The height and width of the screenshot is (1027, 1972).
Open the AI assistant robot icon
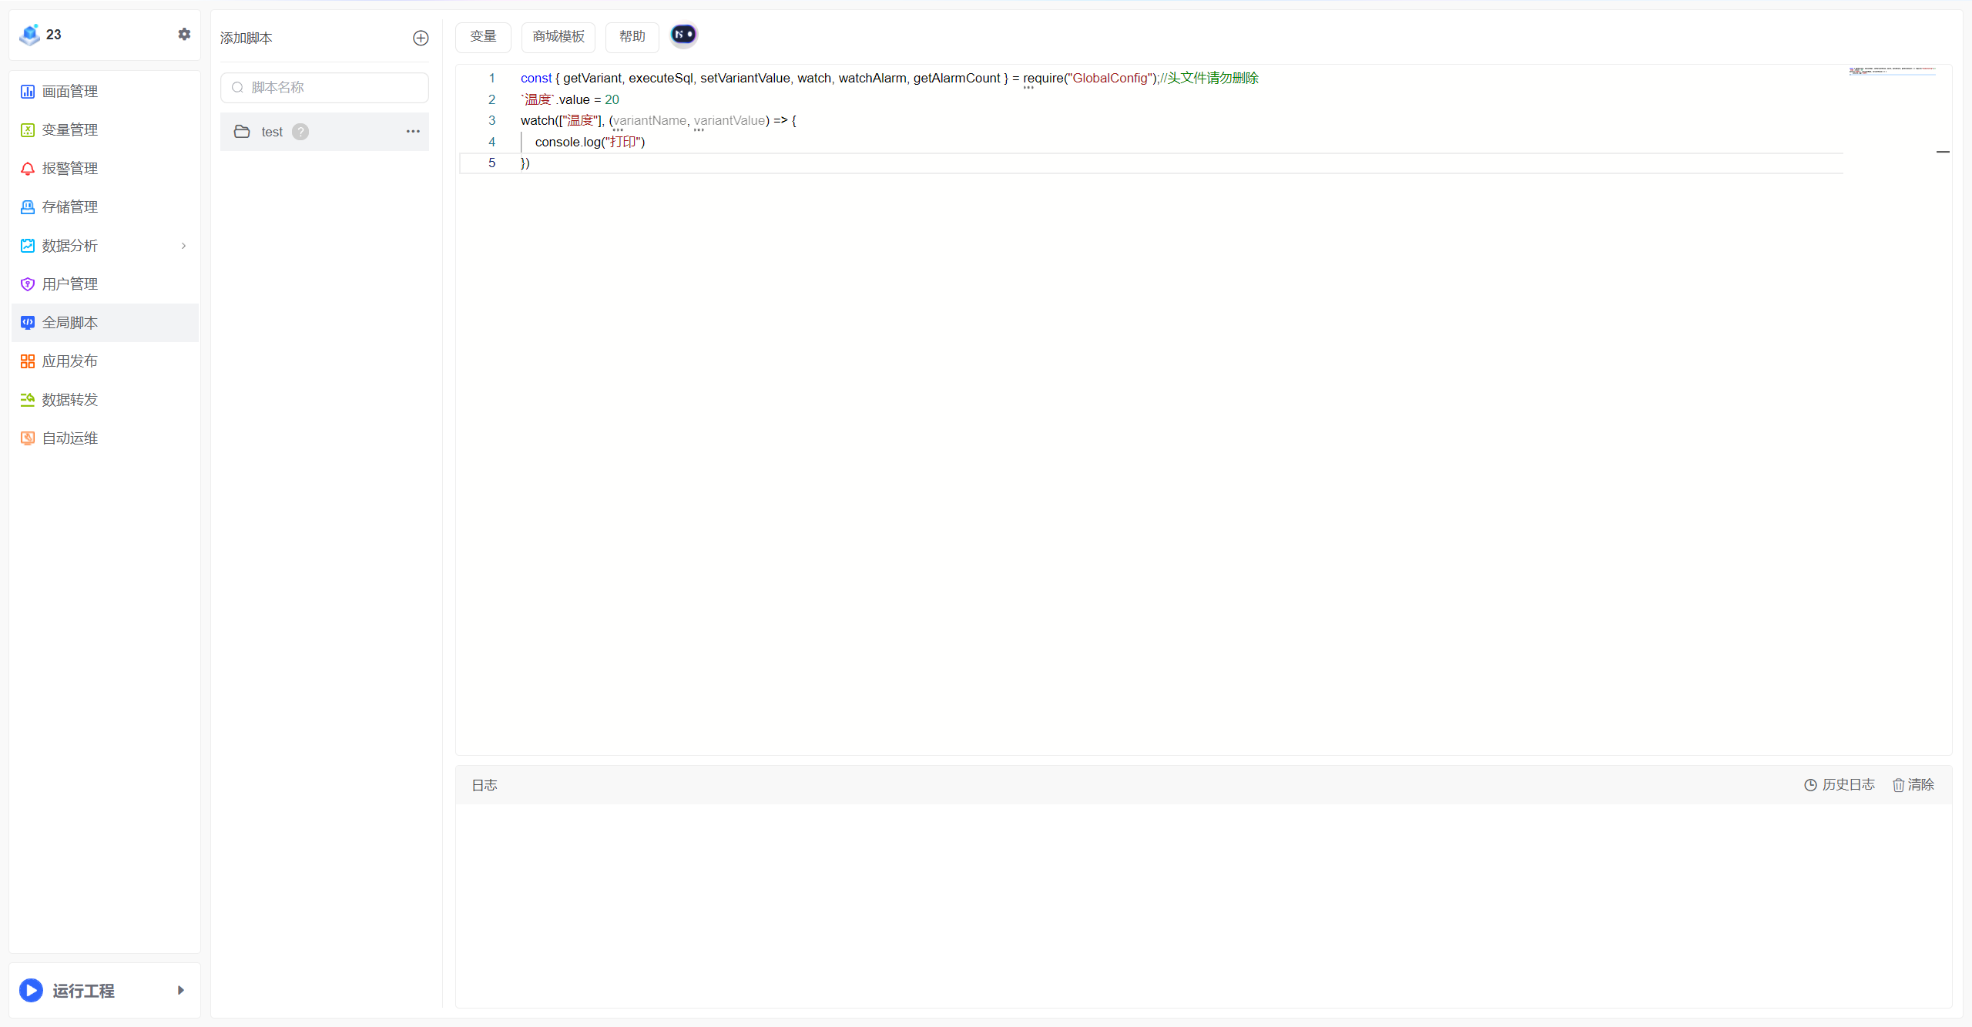[683, 35]
